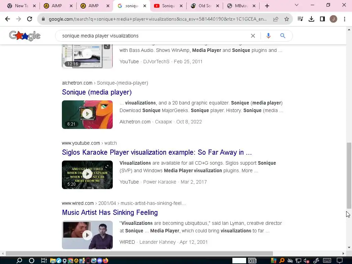Open Chrome downloads icon
This screenshot has height=264, width=352.
coord(311,19)
